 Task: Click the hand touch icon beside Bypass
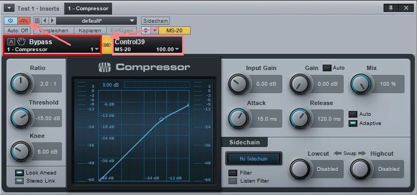point(21,42)
